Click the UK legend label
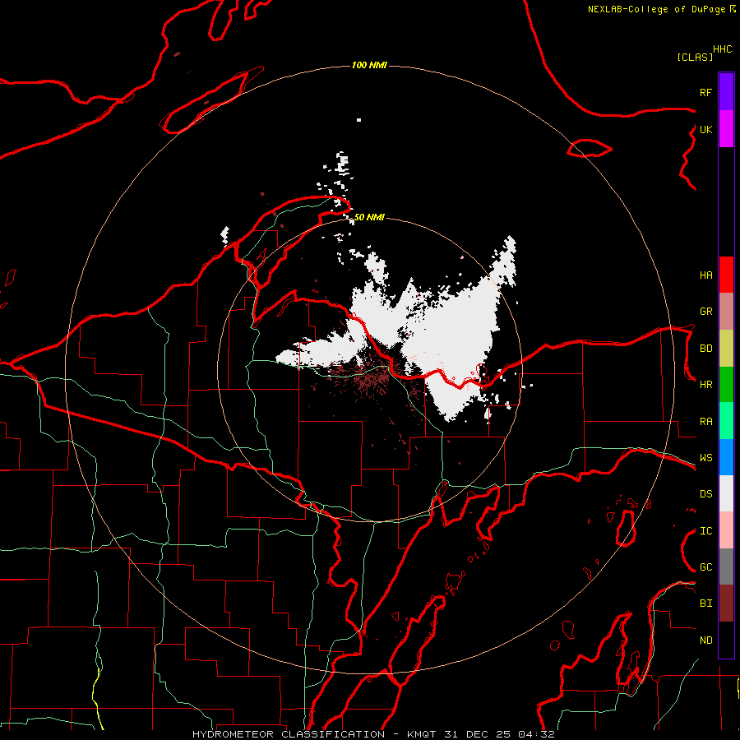Viewport: 740px width, 740px height. click(705, 129)
